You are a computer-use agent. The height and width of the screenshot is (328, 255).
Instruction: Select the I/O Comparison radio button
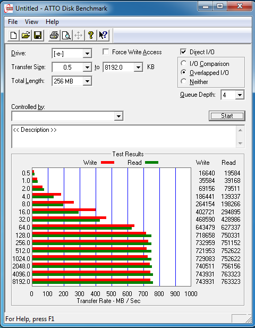pyautogui.click(x=183, y=63)
